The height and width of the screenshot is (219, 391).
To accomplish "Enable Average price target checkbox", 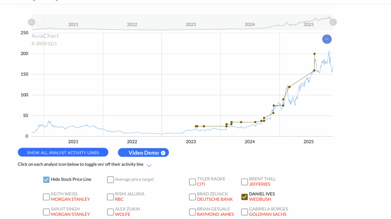I will click(110, 179).
